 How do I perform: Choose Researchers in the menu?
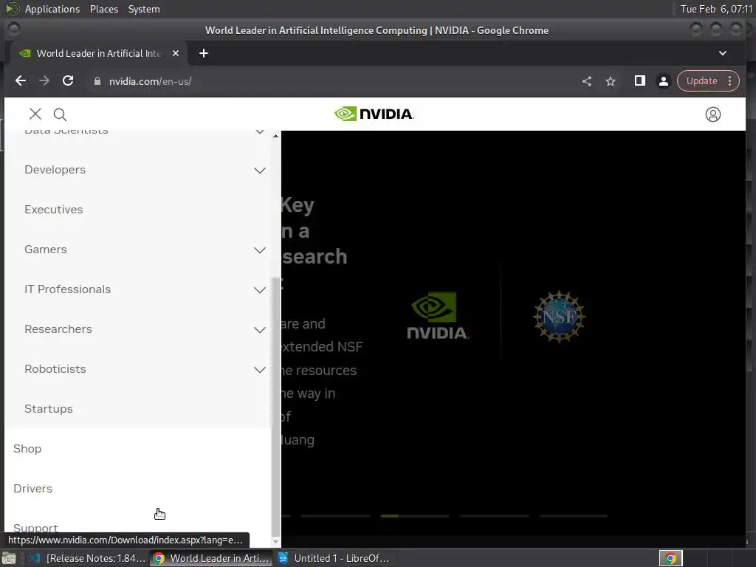pyautogui.click(x=58, y=329)
